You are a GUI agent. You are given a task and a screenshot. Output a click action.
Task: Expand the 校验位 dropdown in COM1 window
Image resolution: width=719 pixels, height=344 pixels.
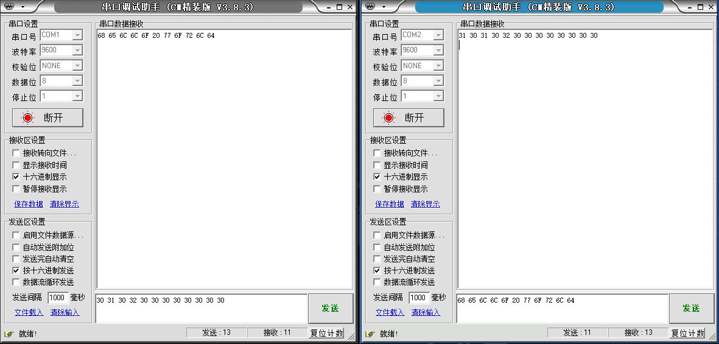tap(77, 66)
